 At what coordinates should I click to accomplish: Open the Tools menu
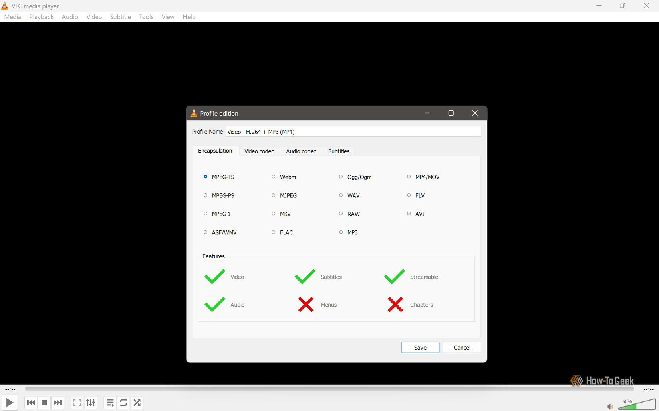(x=146, y=17)
